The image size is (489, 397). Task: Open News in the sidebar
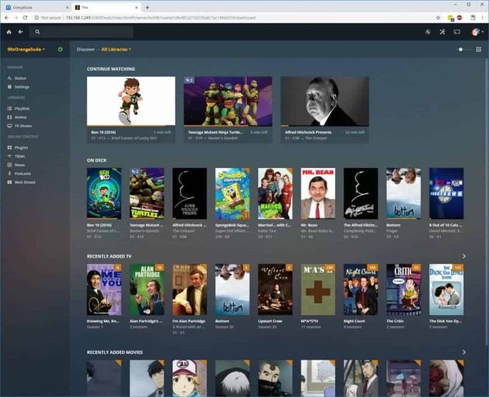(20, 165)
